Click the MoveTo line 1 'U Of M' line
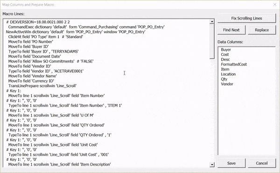This screenshot has height=173, width=280. [51, 115]
